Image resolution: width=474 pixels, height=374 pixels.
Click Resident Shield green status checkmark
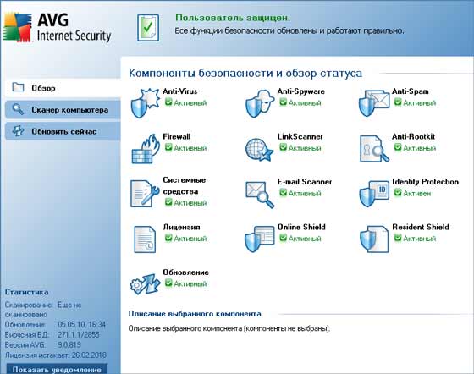pyautogui.click(x=398, y=238)
